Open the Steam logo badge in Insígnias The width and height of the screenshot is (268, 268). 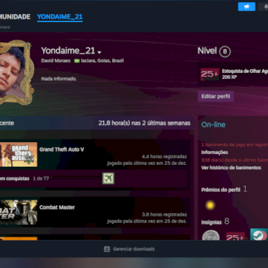click(x=259, y=234)
